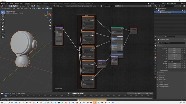Open the Object shader type dropdown in node editor
Viewport: 186px width, 104px height.
tap(61, 6)
